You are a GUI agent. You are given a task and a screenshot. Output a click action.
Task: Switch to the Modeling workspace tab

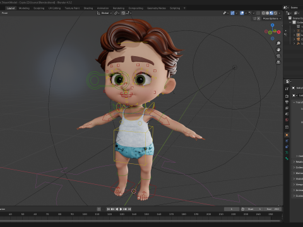click(24, 8)
